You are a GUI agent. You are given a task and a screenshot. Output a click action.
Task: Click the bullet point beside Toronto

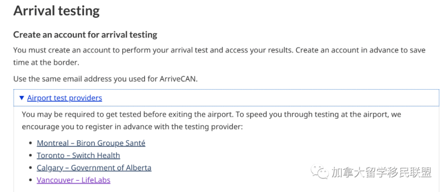(x=31, y=156)
